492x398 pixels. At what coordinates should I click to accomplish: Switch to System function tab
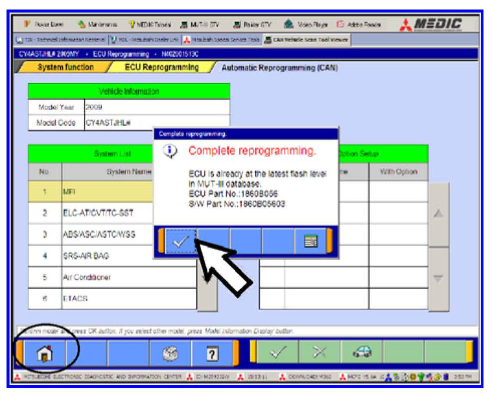(65, 67)
